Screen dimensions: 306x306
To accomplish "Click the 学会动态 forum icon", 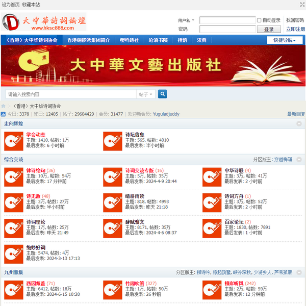I will 13,141.
